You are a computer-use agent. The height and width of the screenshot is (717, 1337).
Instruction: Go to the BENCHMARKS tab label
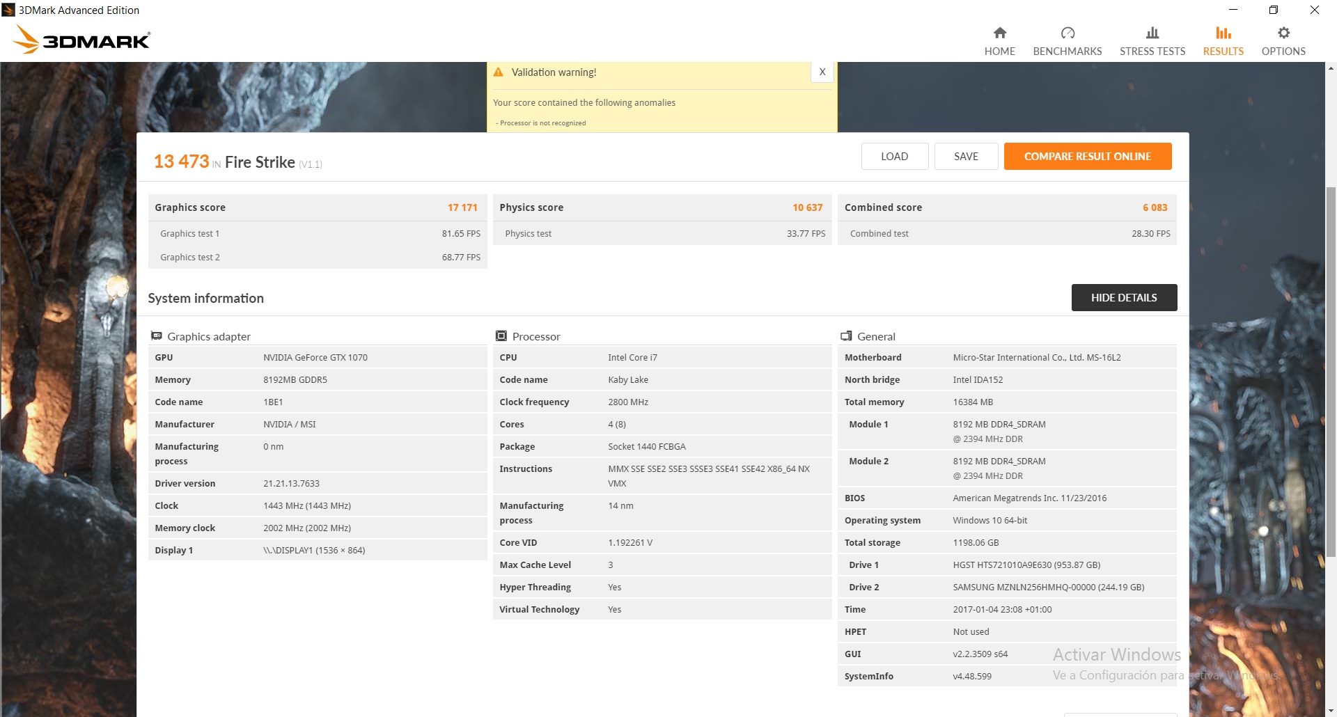pyautogui.click(x=1068, y=52)
